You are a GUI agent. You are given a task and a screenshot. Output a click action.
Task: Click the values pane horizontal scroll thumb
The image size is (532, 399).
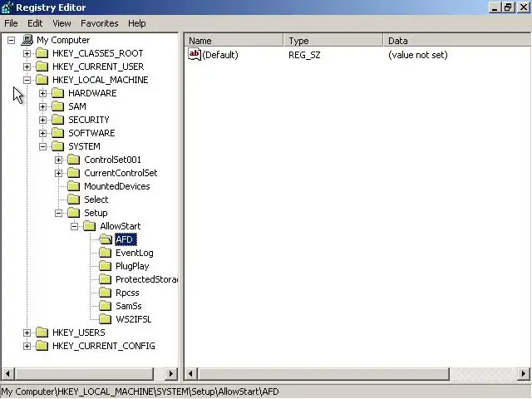pyautogui.click(x=323, y=374)
